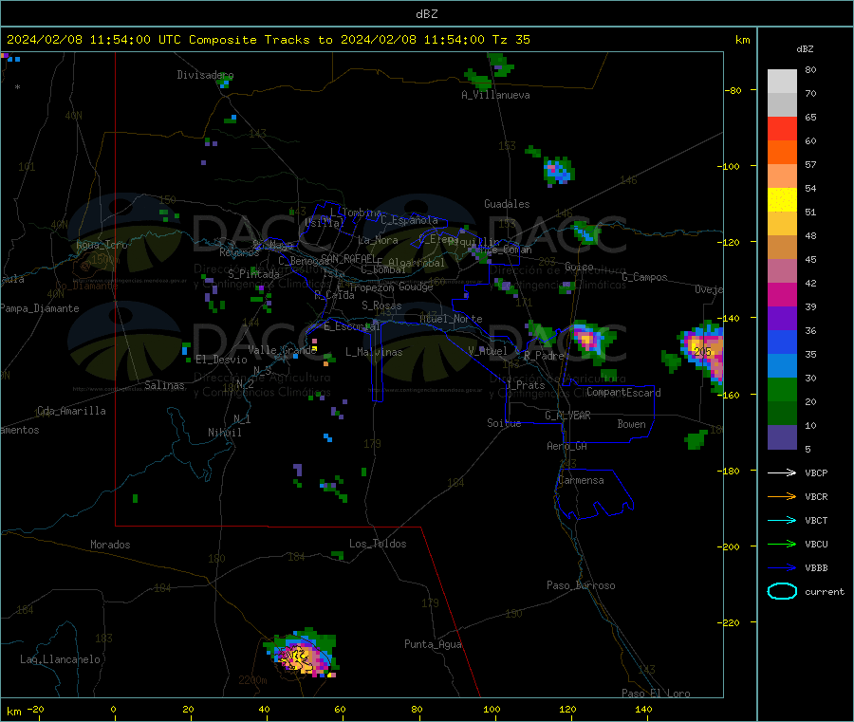Click the 'dBZ' title at top
Viewport: 854px width, 722px height.
coord(426,14)
